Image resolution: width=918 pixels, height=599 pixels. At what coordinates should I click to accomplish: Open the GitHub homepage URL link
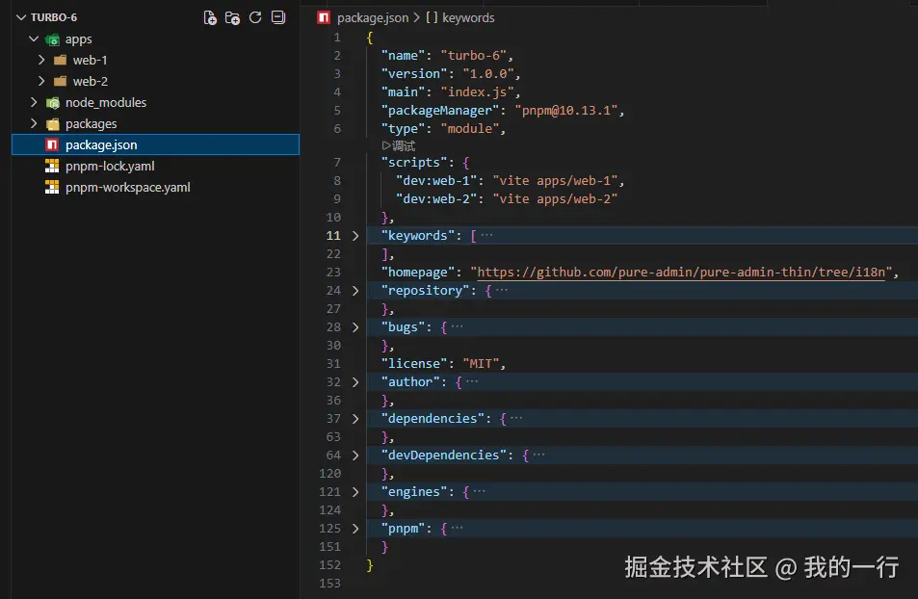[684, 273]
